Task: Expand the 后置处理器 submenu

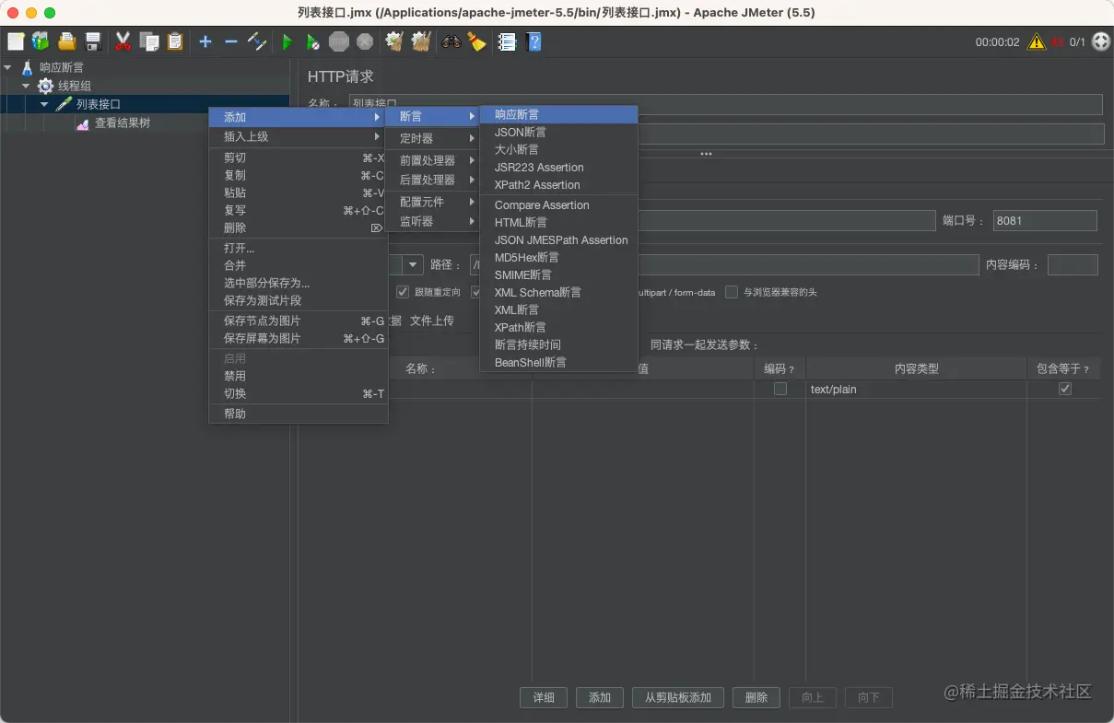Action: pos(433,180)
